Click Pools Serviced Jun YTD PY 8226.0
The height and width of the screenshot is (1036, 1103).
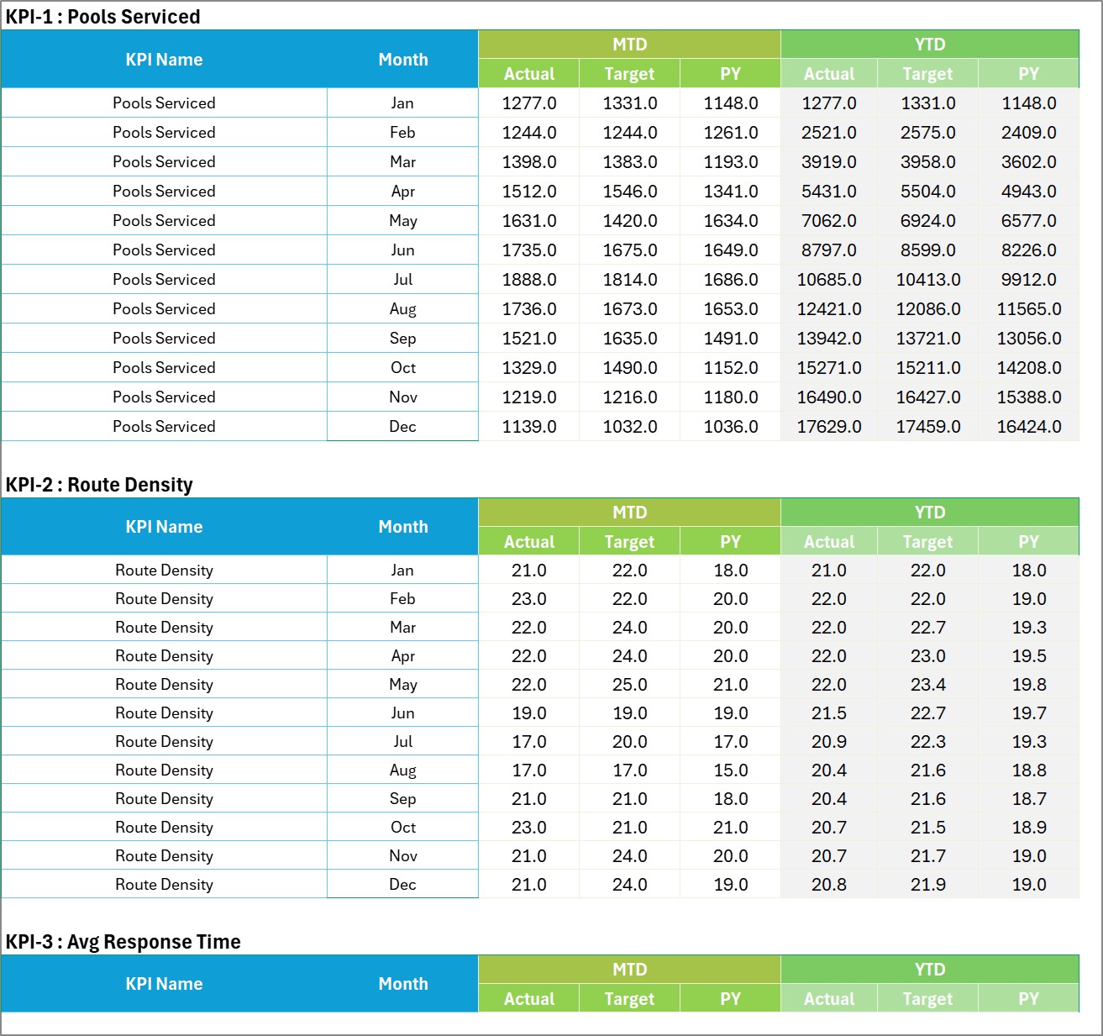tap(1029, 250)
